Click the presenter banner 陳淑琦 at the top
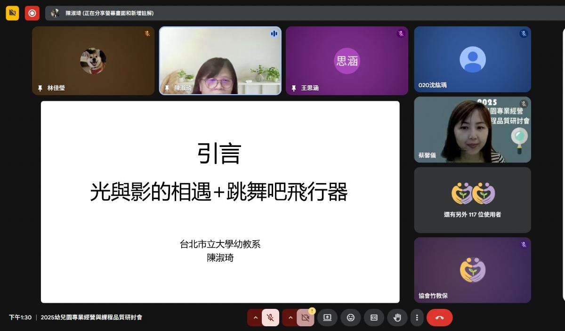Screen dimensions: 565x331 pyautogui.click(x=109, y=13)
